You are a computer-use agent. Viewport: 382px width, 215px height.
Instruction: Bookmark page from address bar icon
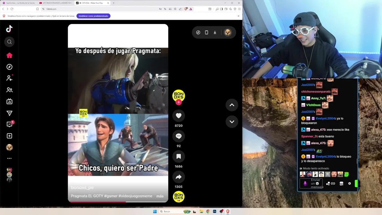tap(37, 9)
